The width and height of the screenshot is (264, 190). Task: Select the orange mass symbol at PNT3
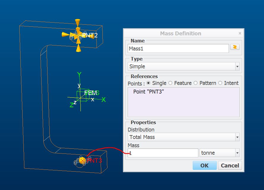[82, 161]
